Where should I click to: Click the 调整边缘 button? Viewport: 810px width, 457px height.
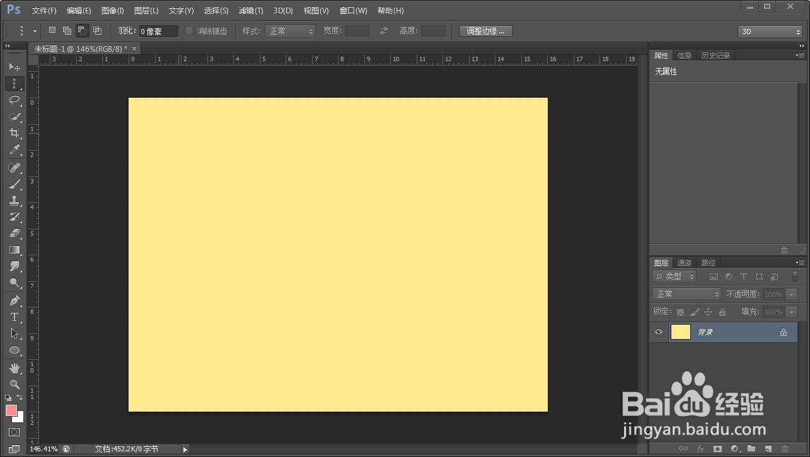point(485,31)
